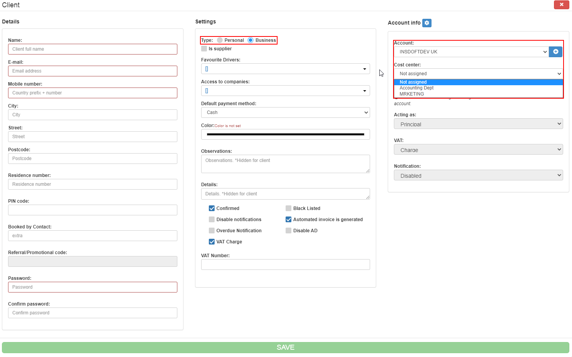This screenshot has width=572, height=357.
Task: Close the Client dialog with red X
Action: tap(561, 5)
